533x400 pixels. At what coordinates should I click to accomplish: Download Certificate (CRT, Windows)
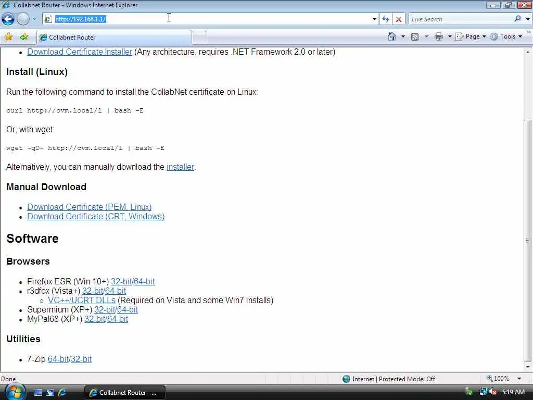pyautogui.click(x=96, y=216)
